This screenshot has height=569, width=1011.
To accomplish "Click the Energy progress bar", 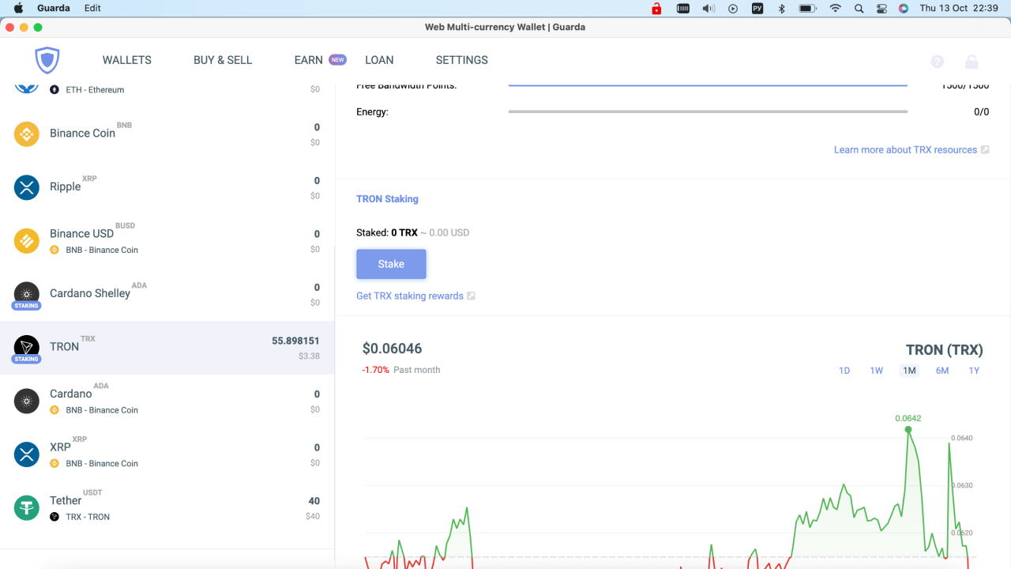I will point(708,111).
